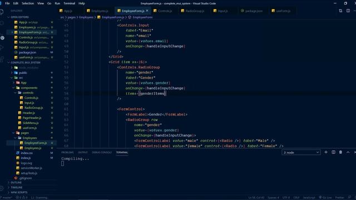The height and width of the screenshot is (200, 356).
Task: Expand the Outline section
Action: [16, 182]
